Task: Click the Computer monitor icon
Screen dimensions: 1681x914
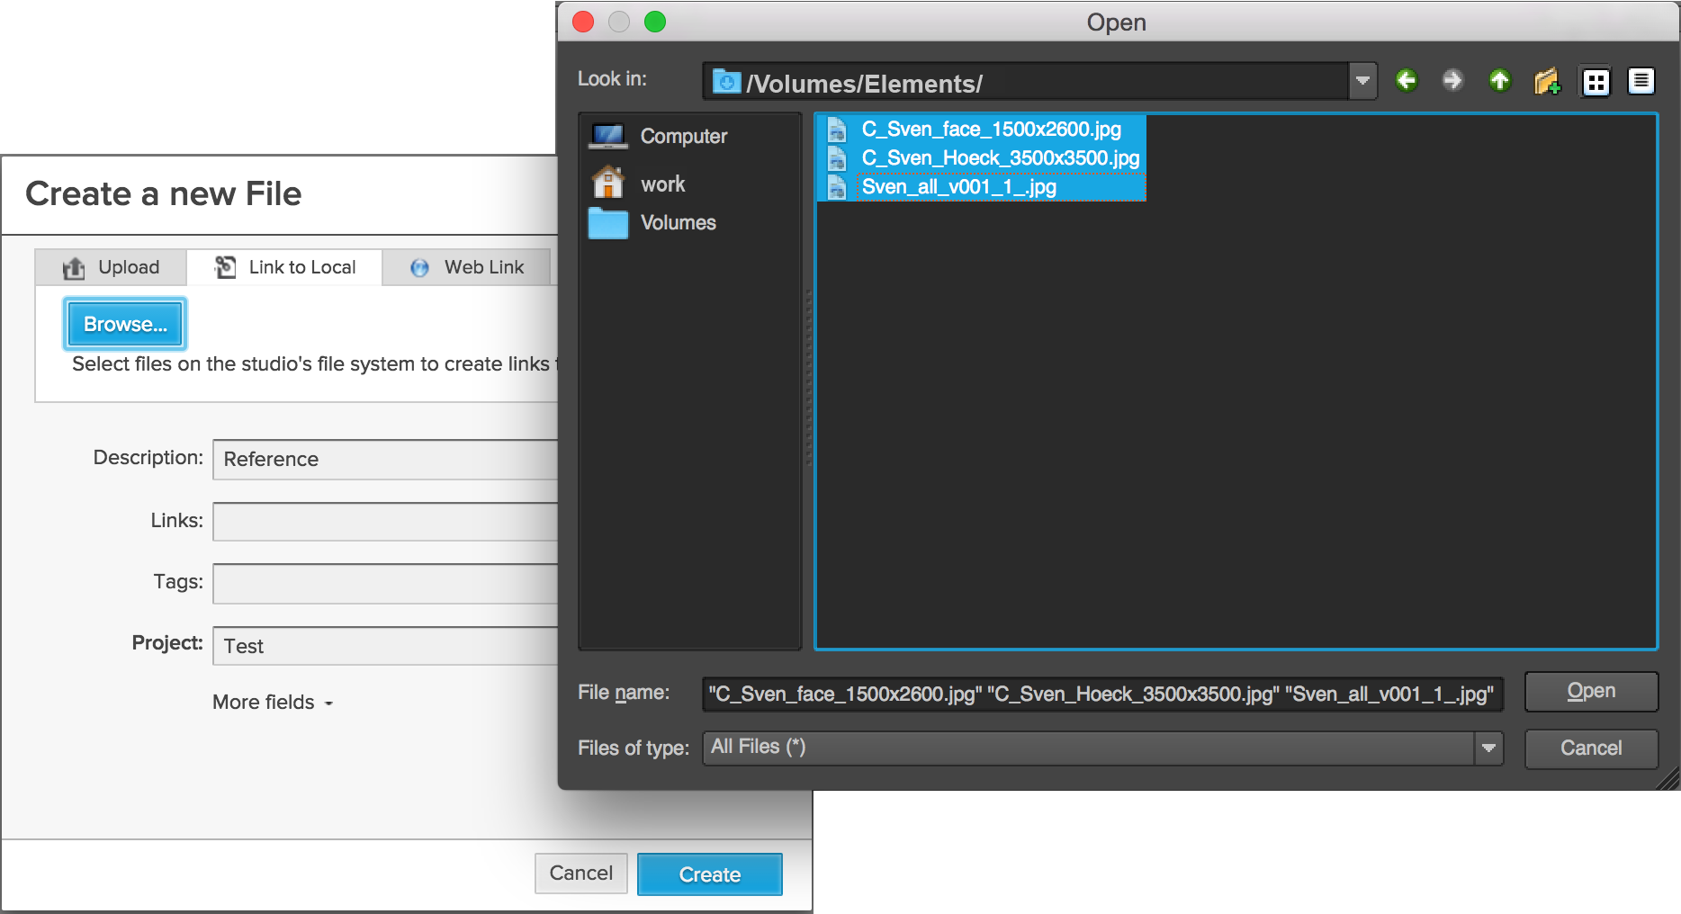Action: coord(608,137)
